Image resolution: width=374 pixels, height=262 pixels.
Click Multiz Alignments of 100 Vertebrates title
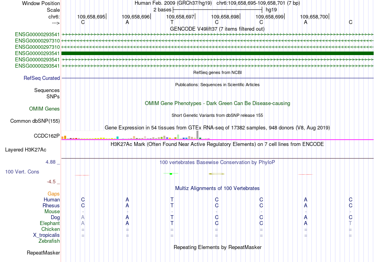coord(217,188)
